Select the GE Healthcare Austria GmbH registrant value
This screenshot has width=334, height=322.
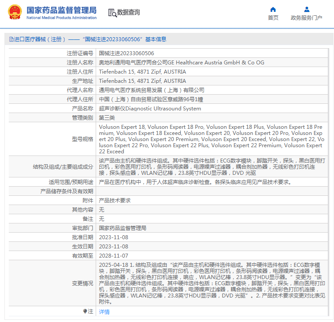(x=182, y=63)
